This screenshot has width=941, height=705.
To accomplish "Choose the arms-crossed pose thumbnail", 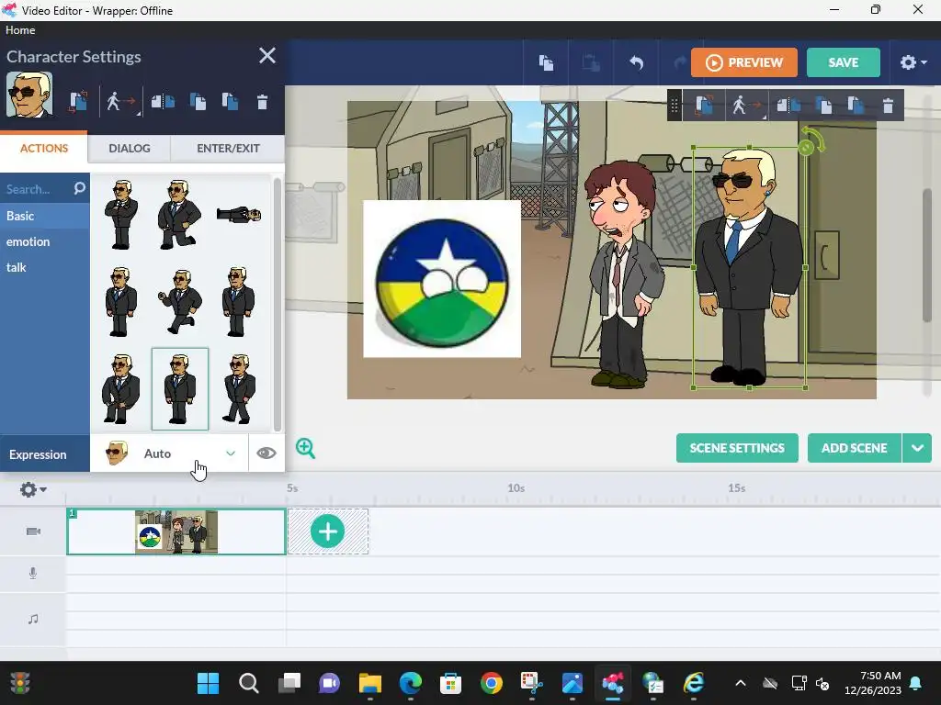I will click(121, 215).
